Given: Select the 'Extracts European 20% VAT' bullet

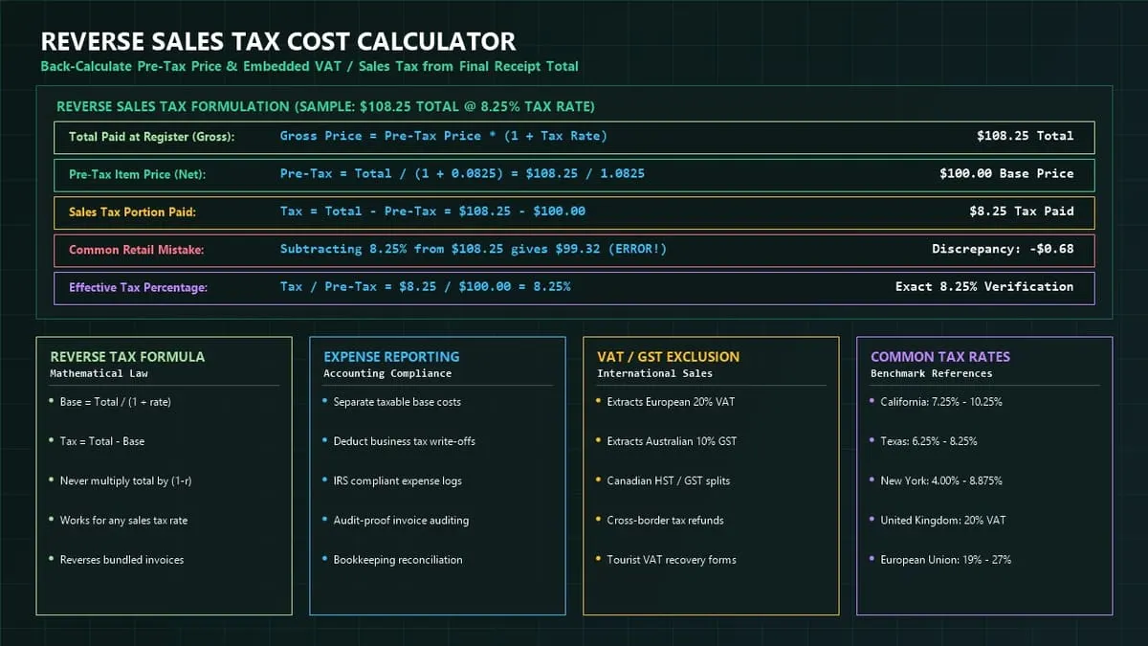Looking at the screenshot, I should coord(671,402).
